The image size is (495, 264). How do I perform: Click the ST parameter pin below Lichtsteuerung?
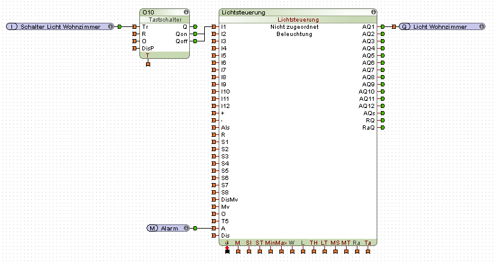260,251
